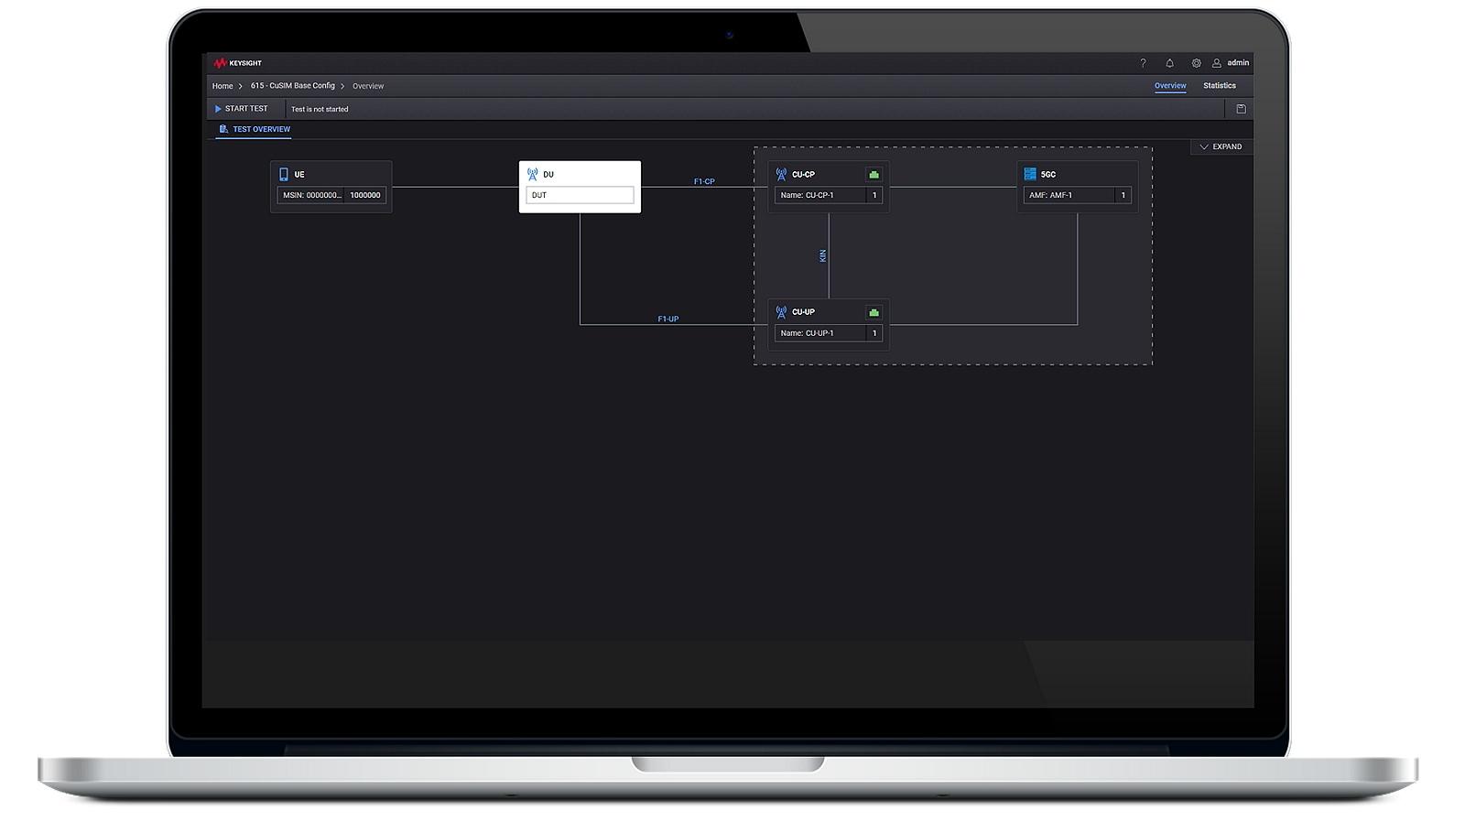This screenshot has width=1465, height=822.
Task: Open the TEST OVERVIEW tab
Action: (x=255, y=129)
